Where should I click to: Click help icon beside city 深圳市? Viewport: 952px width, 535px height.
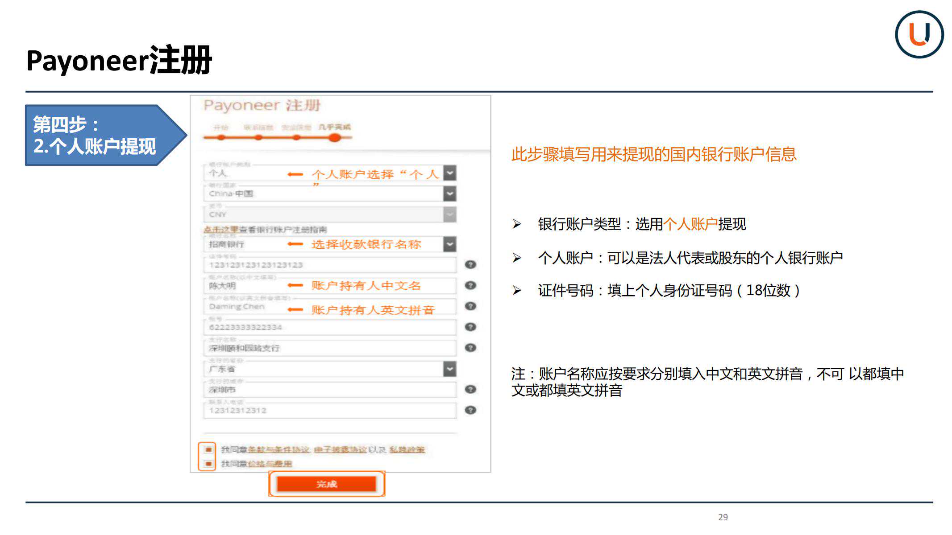pyautogui.click(x=470, y=389)
